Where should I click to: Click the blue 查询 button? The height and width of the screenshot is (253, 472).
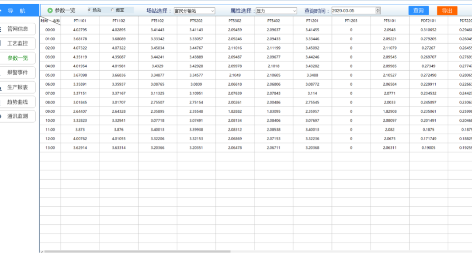pos(418,10)
